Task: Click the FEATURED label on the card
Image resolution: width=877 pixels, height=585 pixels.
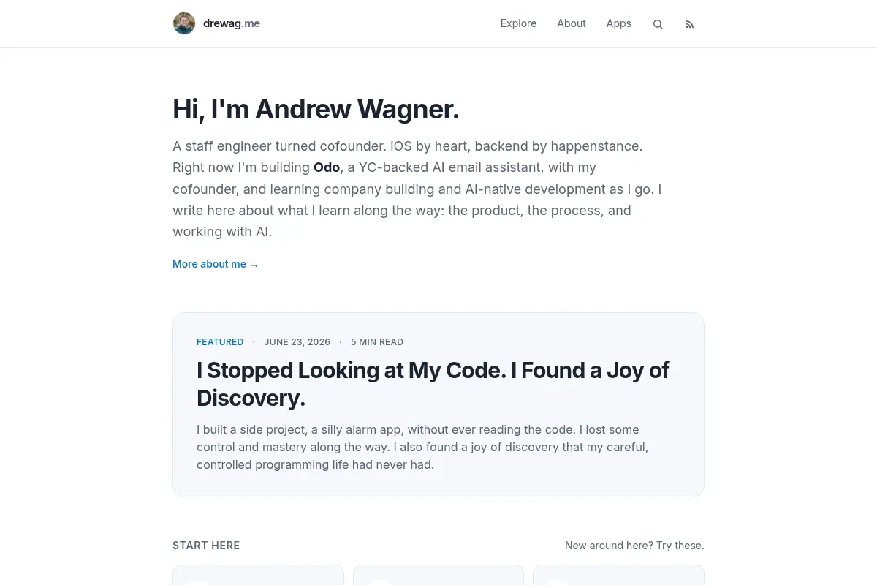Action: point(220,342)
